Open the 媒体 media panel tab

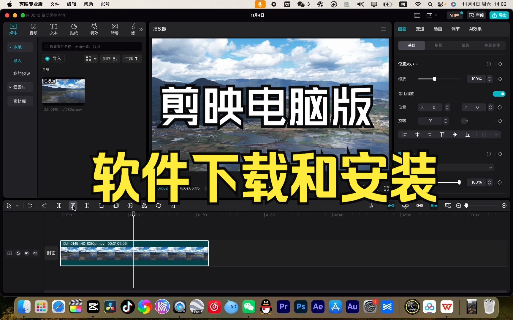coord(13,29)
